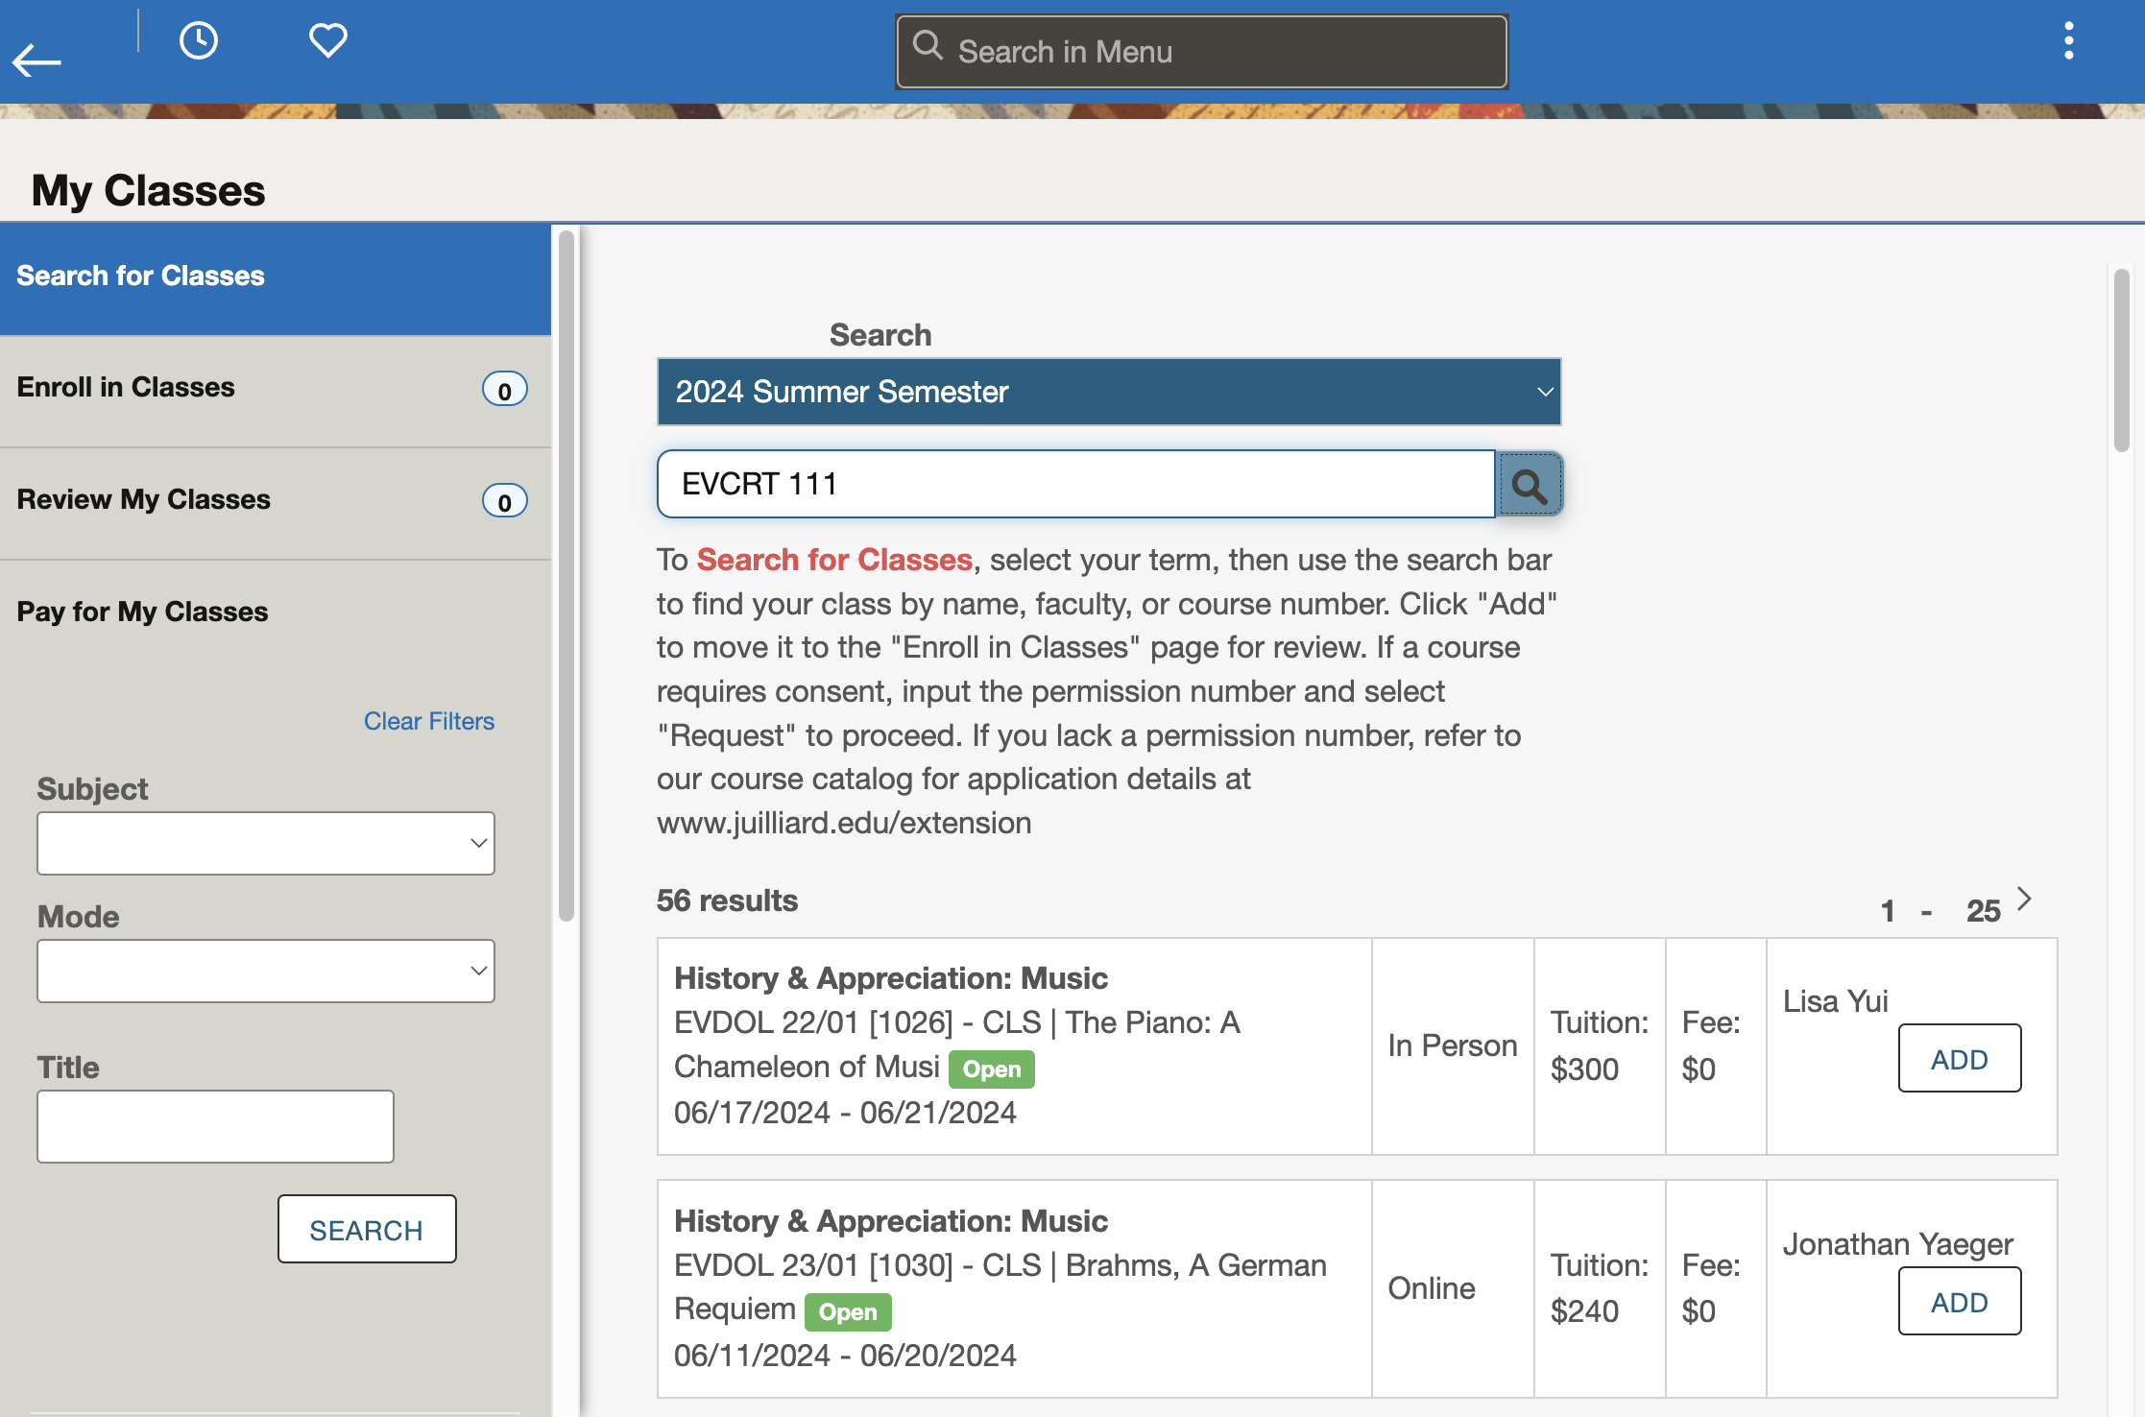The height and width of the screenshot is (1417, 2145).
Task: Click the Enroll in Classes count badge
Action: click(504, 390)
